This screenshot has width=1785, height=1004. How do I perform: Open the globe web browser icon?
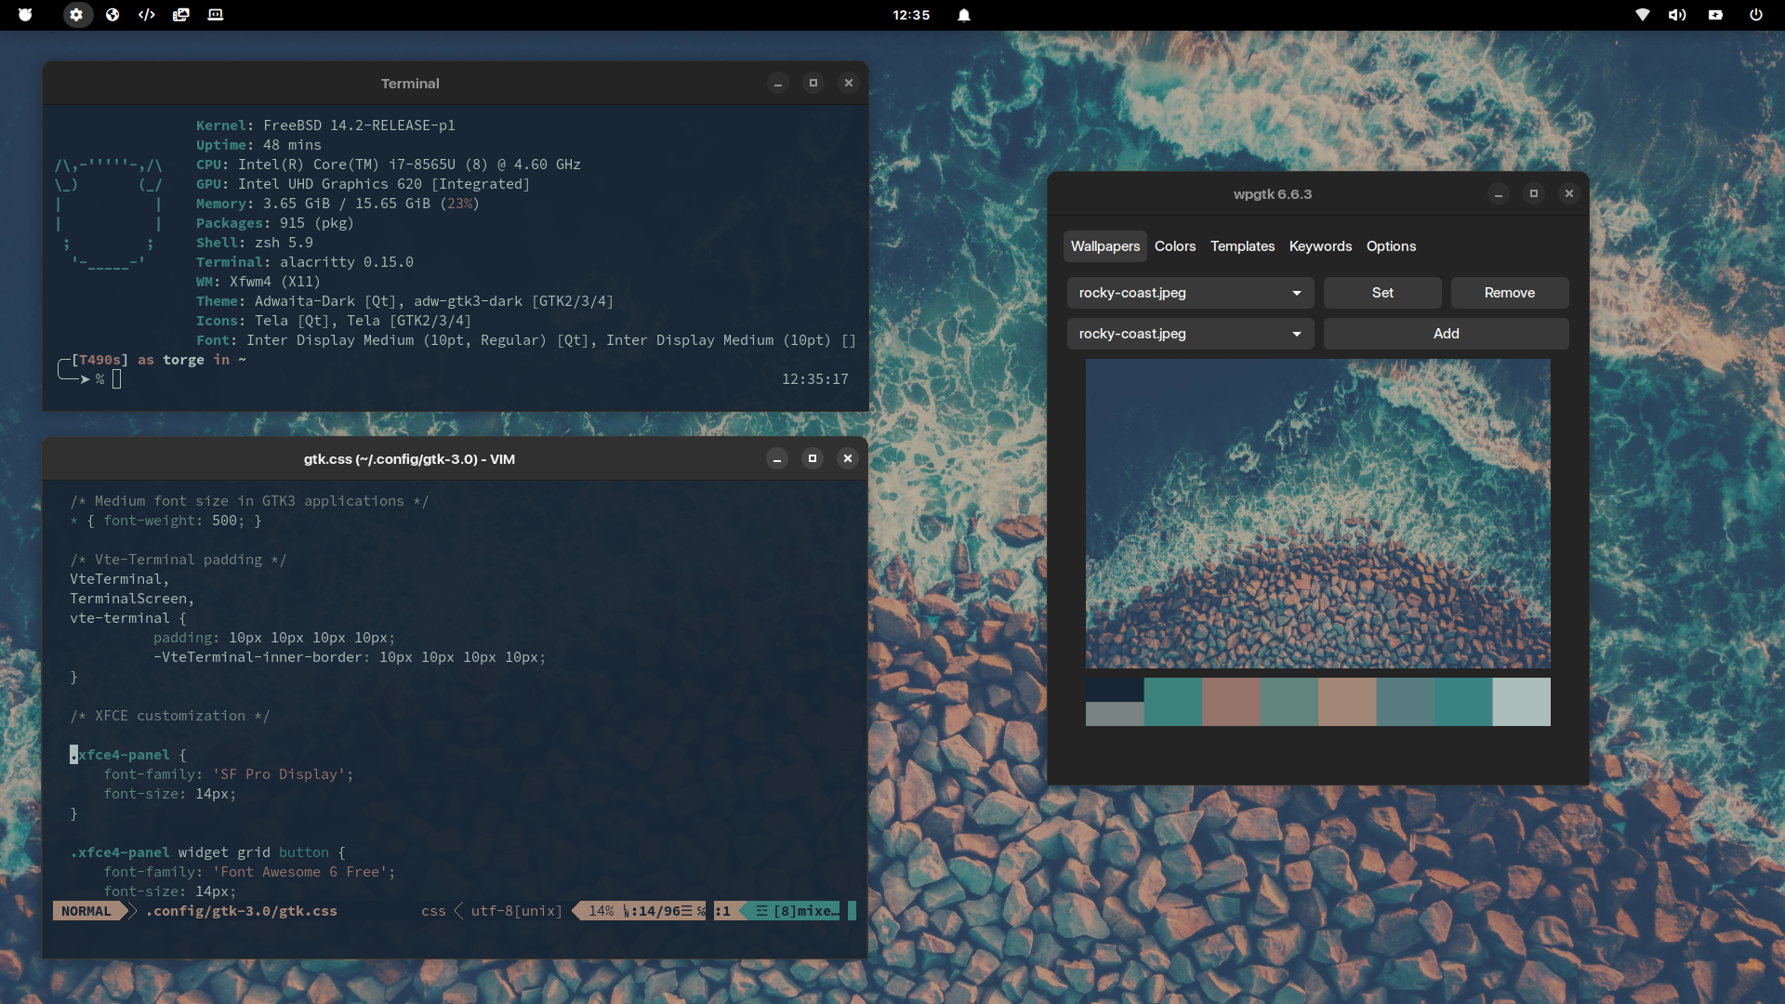point(112,15)
